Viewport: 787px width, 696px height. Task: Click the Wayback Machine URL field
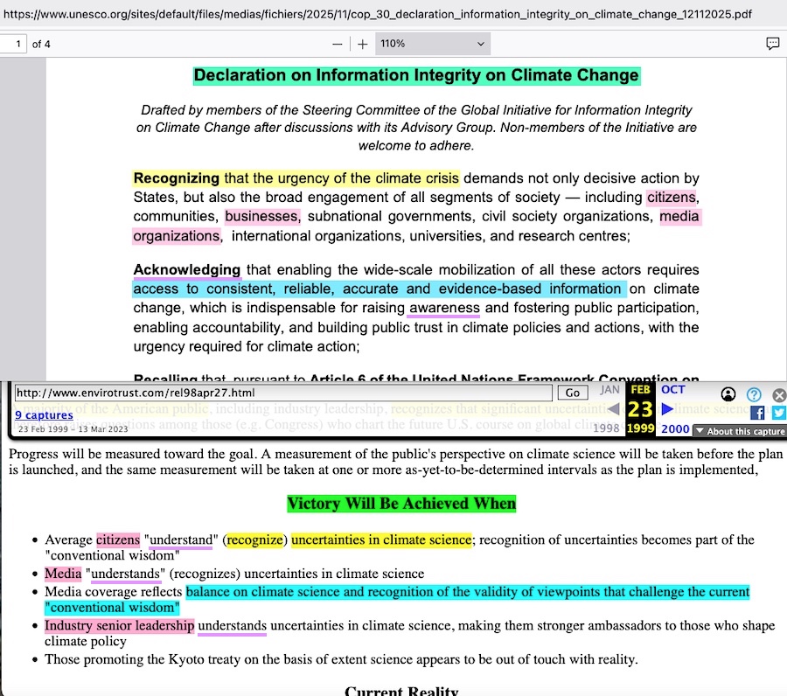coord(283,393)
